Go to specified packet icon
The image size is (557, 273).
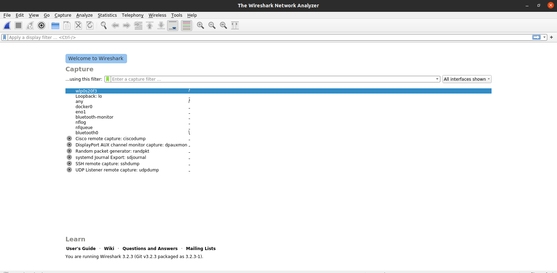[138, 25]
